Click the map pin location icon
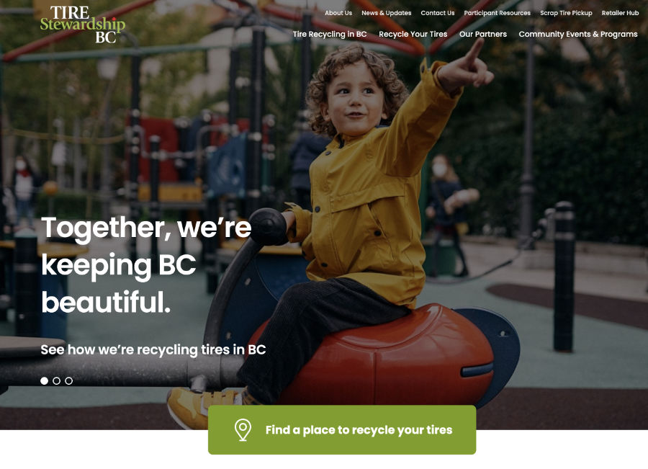The image size is (648, 469). point(243,429)
